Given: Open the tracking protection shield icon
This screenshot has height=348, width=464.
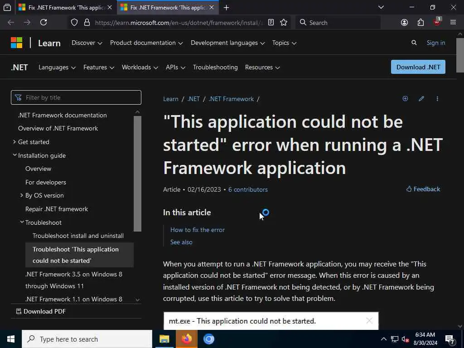Looking at the screenshot, I should click(x=74, y=23).
